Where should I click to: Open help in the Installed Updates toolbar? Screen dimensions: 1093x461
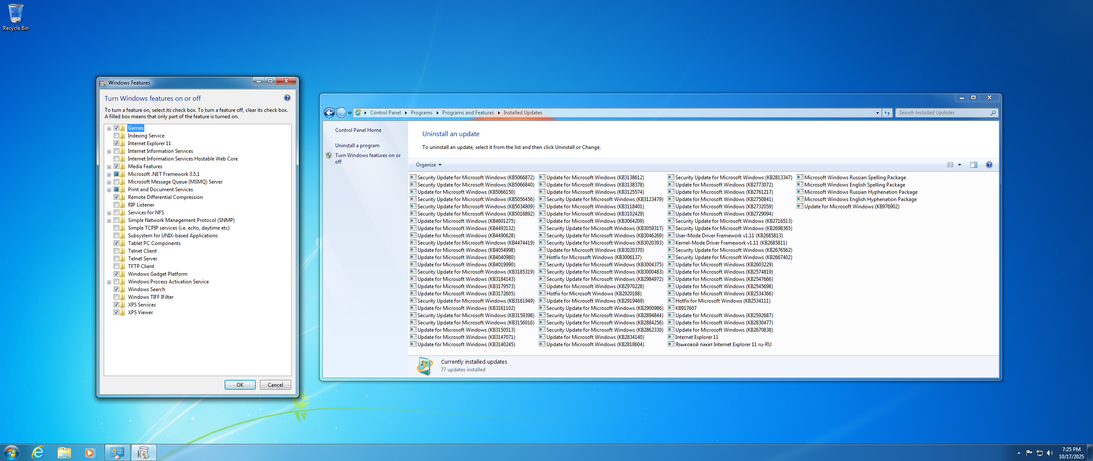coord(989,165)
